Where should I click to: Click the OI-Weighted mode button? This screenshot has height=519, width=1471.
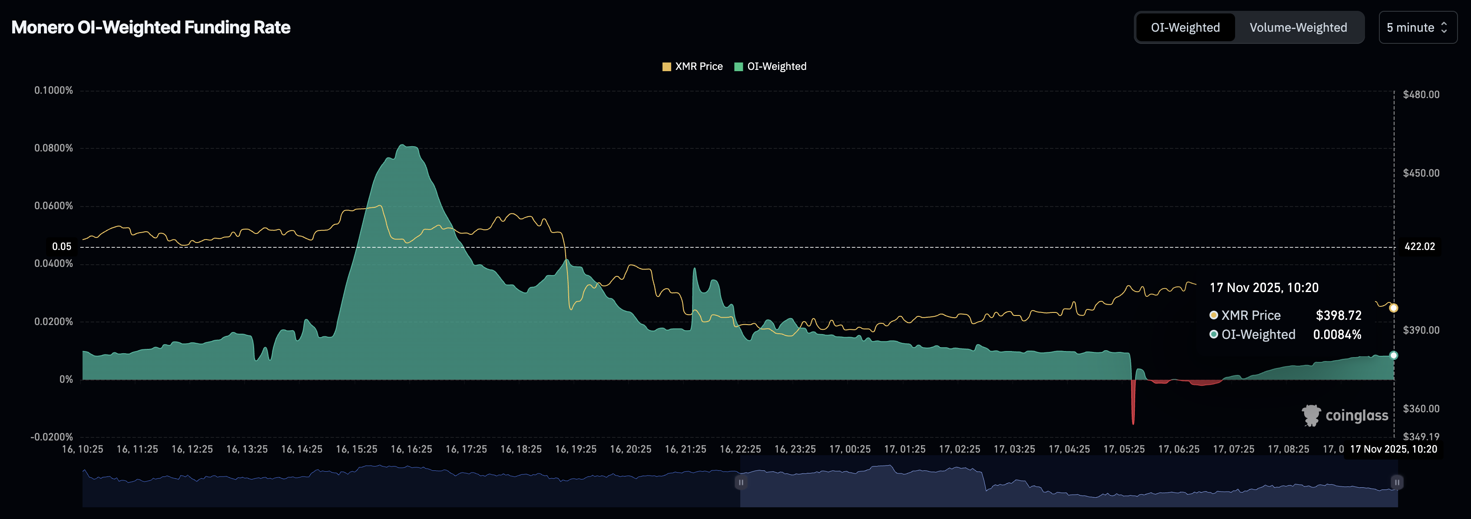click(x=1185, y=27)
